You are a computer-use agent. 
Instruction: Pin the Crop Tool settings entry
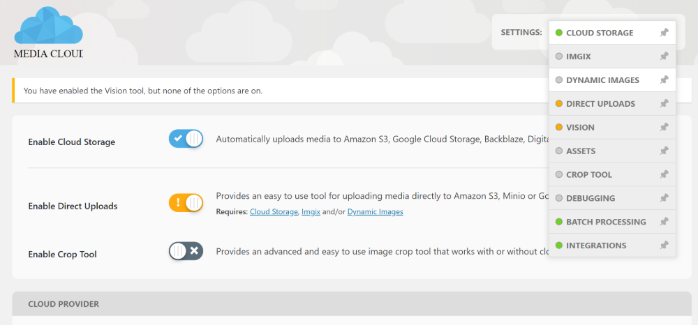(x=664, y=174)
